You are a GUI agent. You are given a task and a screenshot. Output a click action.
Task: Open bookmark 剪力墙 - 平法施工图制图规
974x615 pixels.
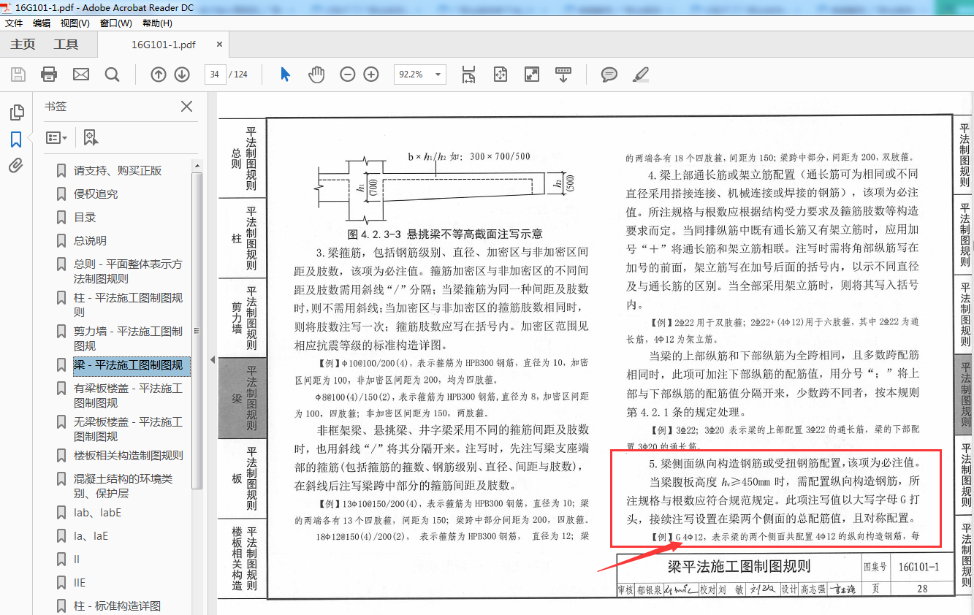128,338
